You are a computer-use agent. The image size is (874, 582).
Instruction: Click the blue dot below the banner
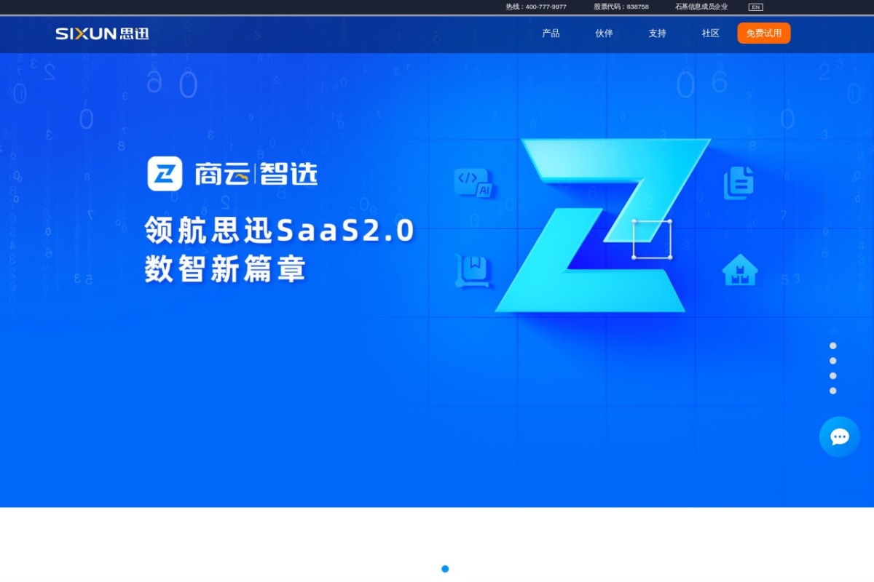445,569
